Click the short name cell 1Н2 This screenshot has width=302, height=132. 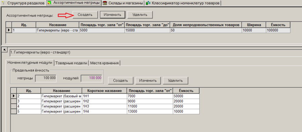(x=105, y=101)
